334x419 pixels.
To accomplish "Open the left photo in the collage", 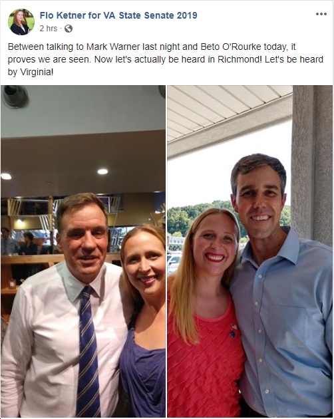I will tap(83, 251).
